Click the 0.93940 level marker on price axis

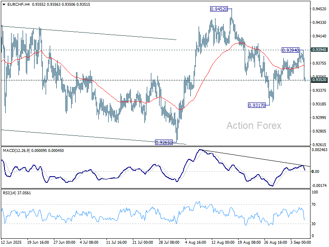319,50
